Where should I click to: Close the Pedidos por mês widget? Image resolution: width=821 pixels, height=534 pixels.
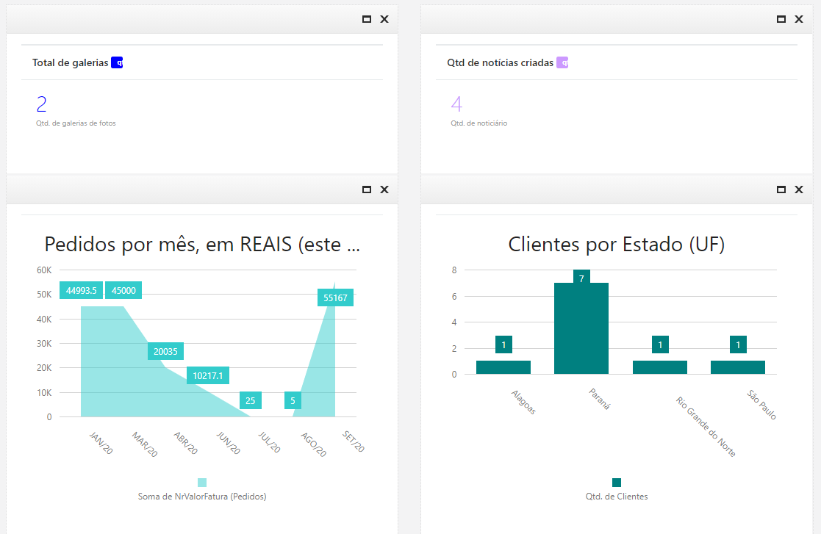[384, 189]
